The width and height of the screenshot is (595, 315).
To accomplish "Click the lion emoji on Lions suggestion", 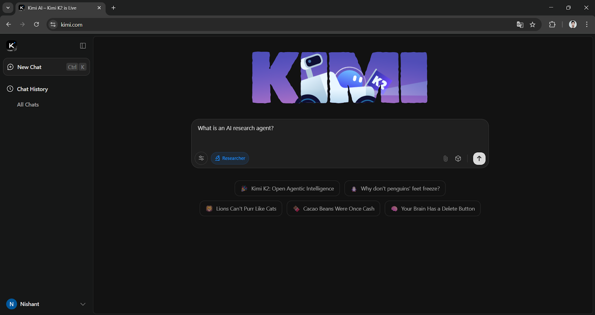I will click(x=209, y=209).
